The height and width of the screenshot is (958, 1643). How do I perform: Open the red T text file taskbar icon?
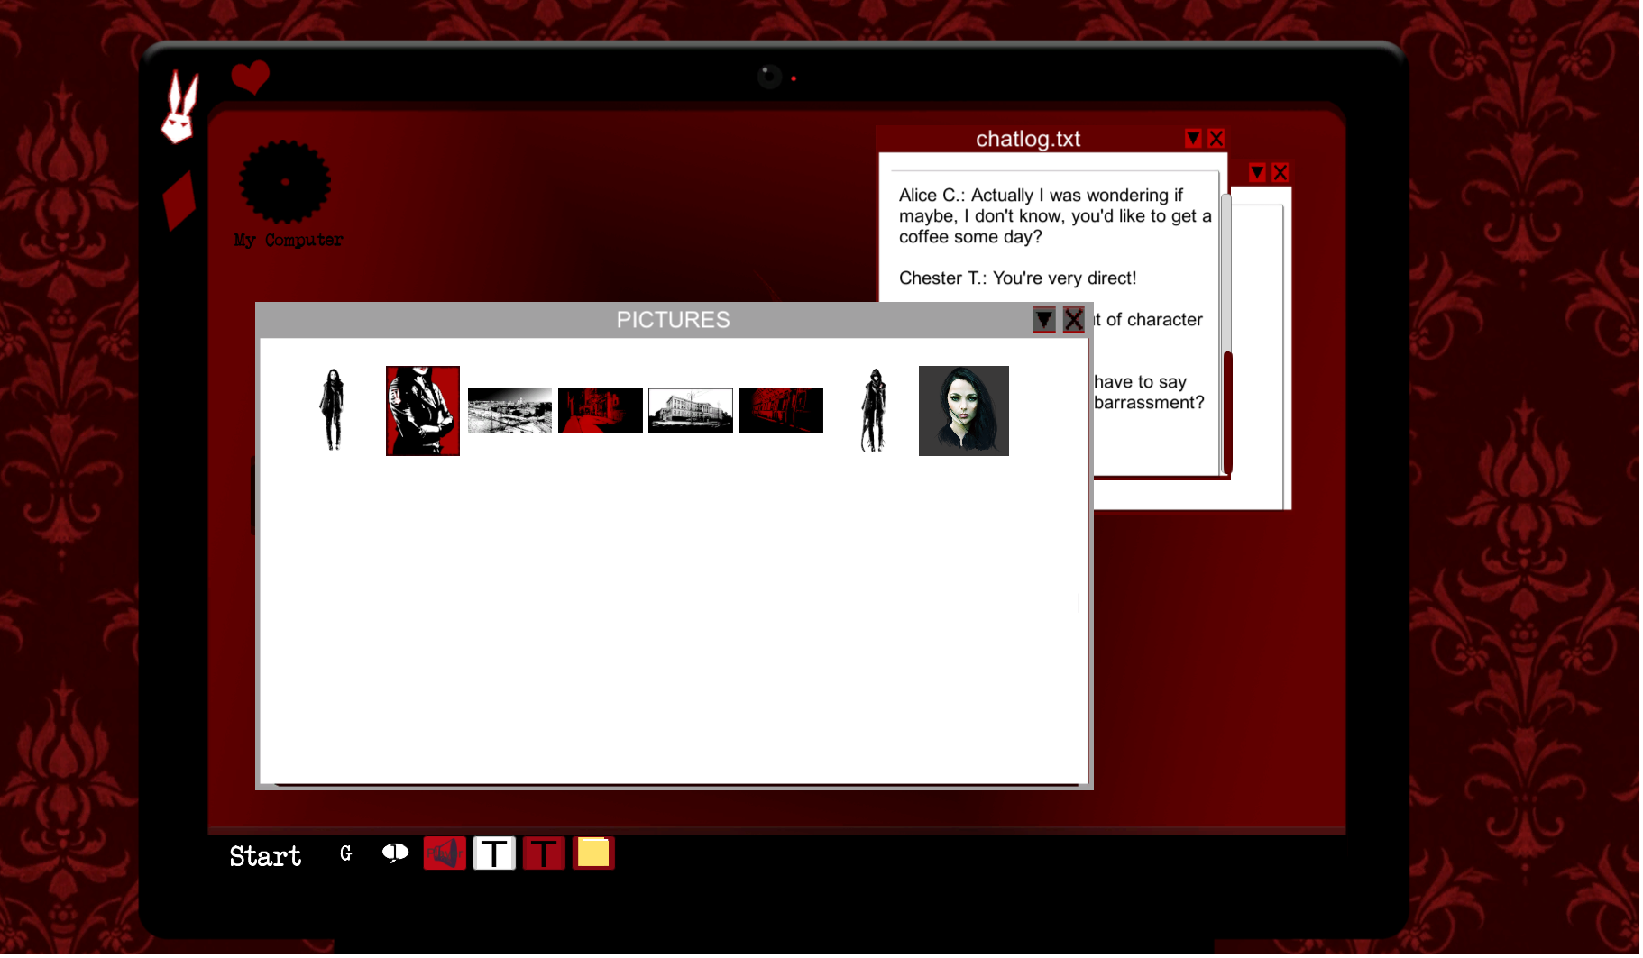[544, 853]
